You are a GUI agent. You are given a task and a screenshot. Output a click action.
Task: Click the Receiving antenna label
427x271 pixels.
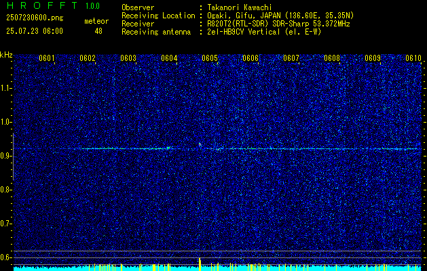(x=156, y=32)
